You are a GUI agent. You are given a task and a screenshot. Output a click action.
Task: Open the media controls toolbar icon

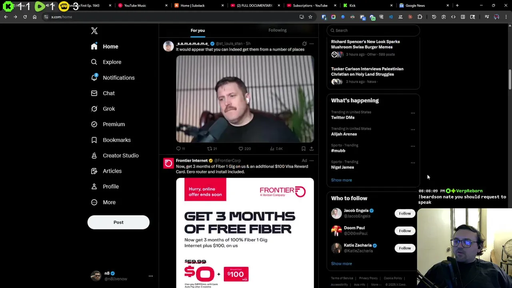coord(487,17)
